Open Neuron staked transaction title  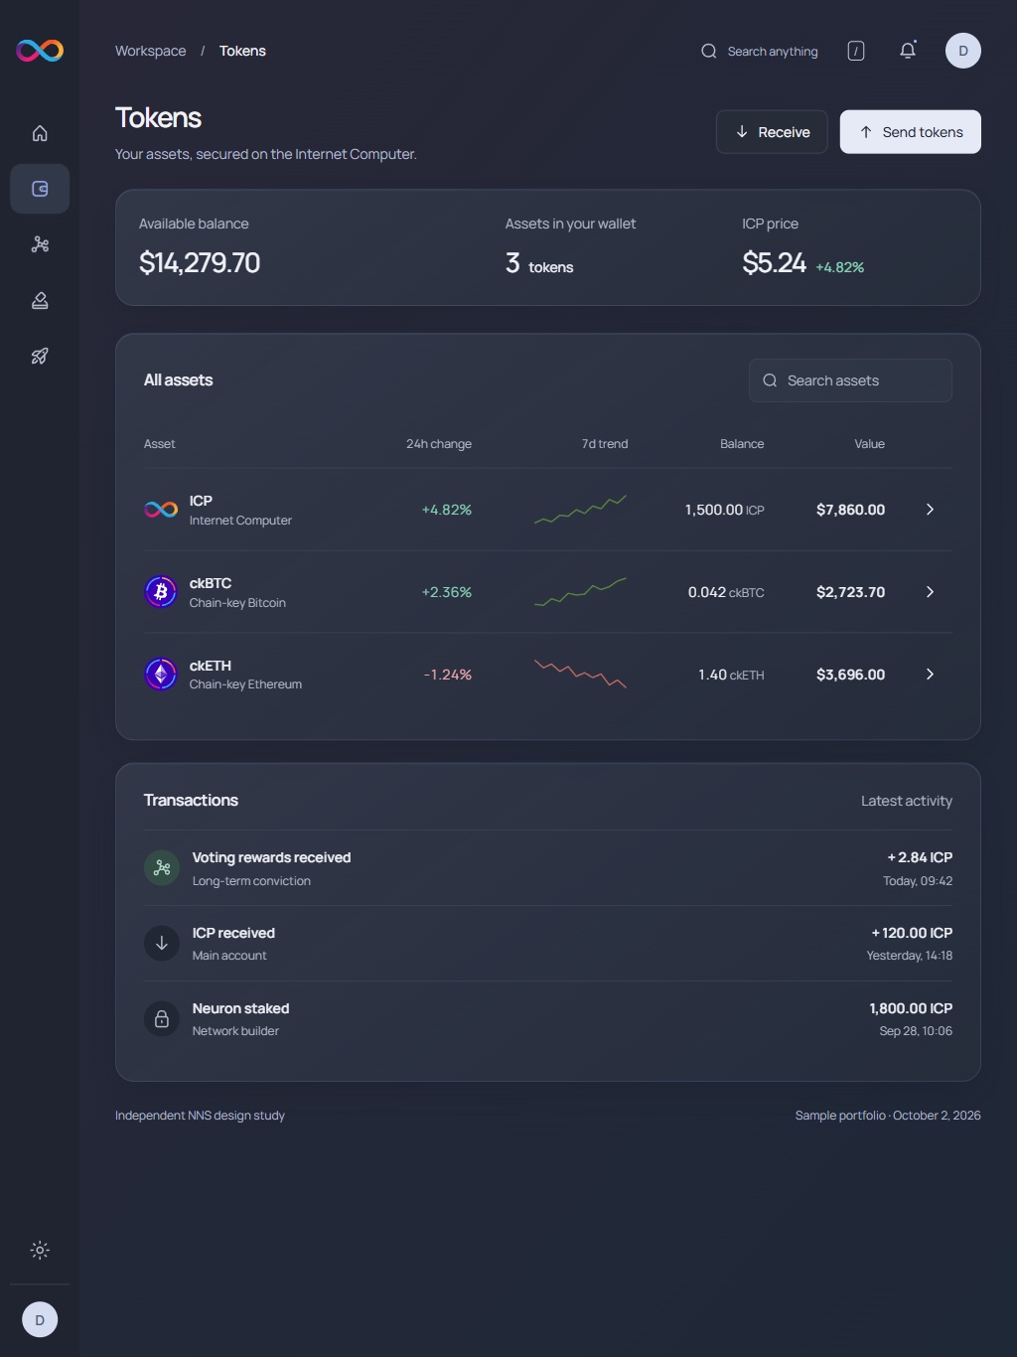[240, 1008]
